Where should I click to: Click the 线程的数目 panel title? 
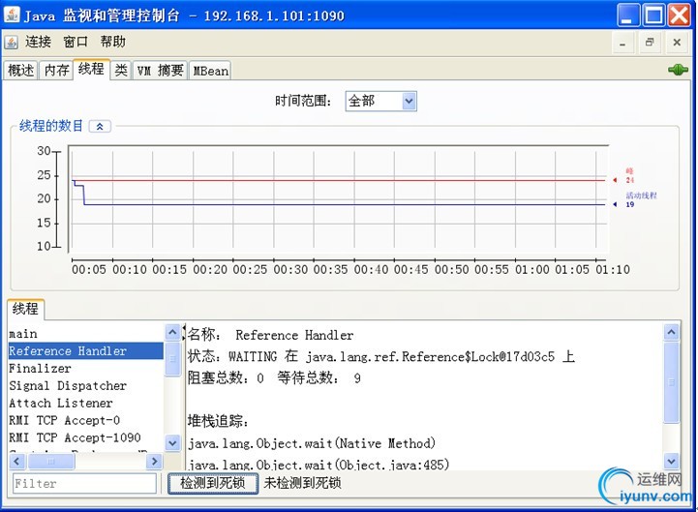50,126
